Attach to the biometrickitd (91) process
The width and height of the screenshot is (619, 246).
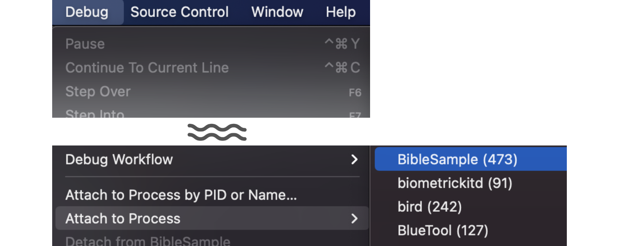(455, 183)
